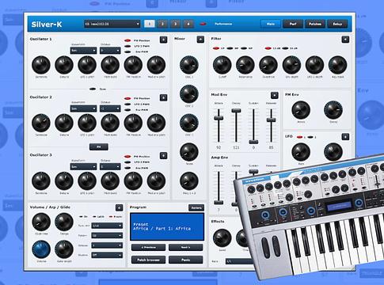
Task: Open the Mixer section options button
Action: tap(200, 40)
